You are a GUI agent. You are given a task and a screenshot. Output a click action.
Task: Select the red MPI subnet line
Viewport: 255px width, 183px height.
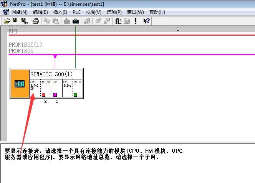pyautogui.click(x=132, y=35)
